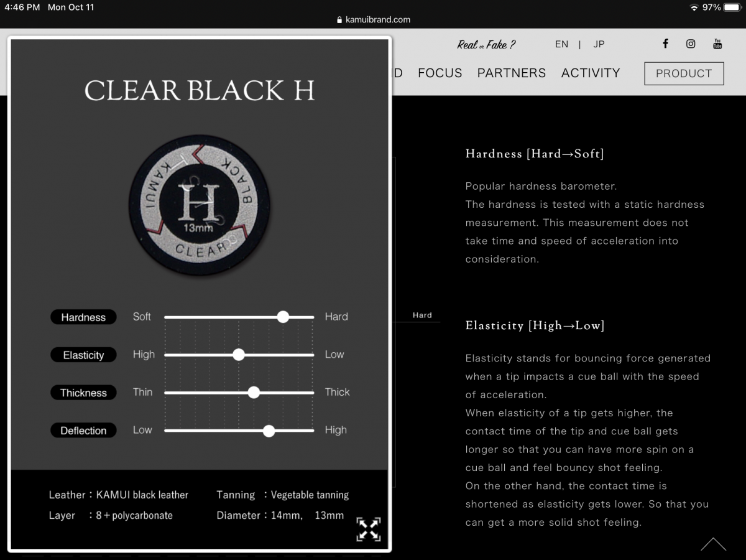Screen dimensions: 746x560
Task: Open the PARTNERS menu item
Action: pyautogui.click(x=511, y=73)
